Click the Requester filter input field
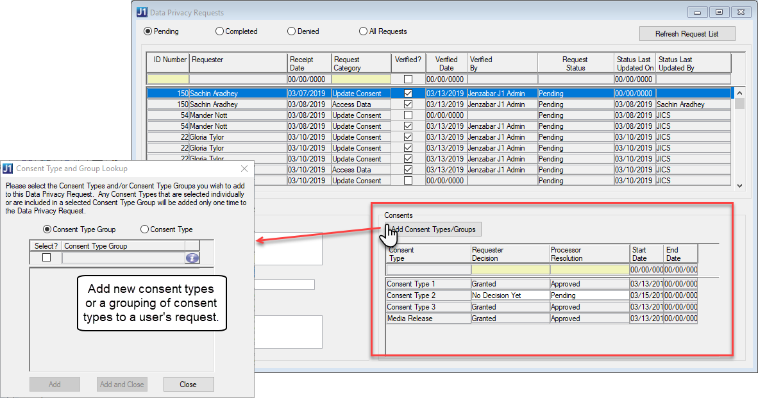 tap(238, 79)
